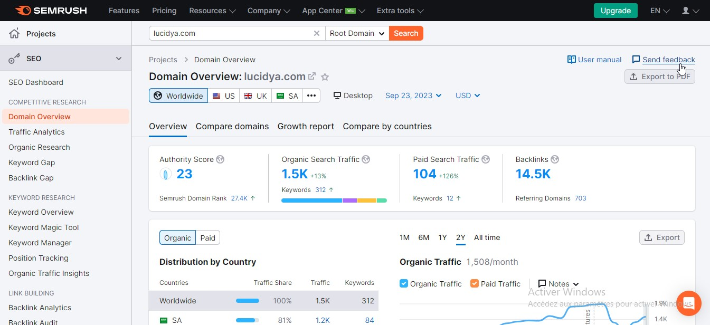Click organic Keywords count 312
Viewport: 710px width, 325px height.
[320, 189]
